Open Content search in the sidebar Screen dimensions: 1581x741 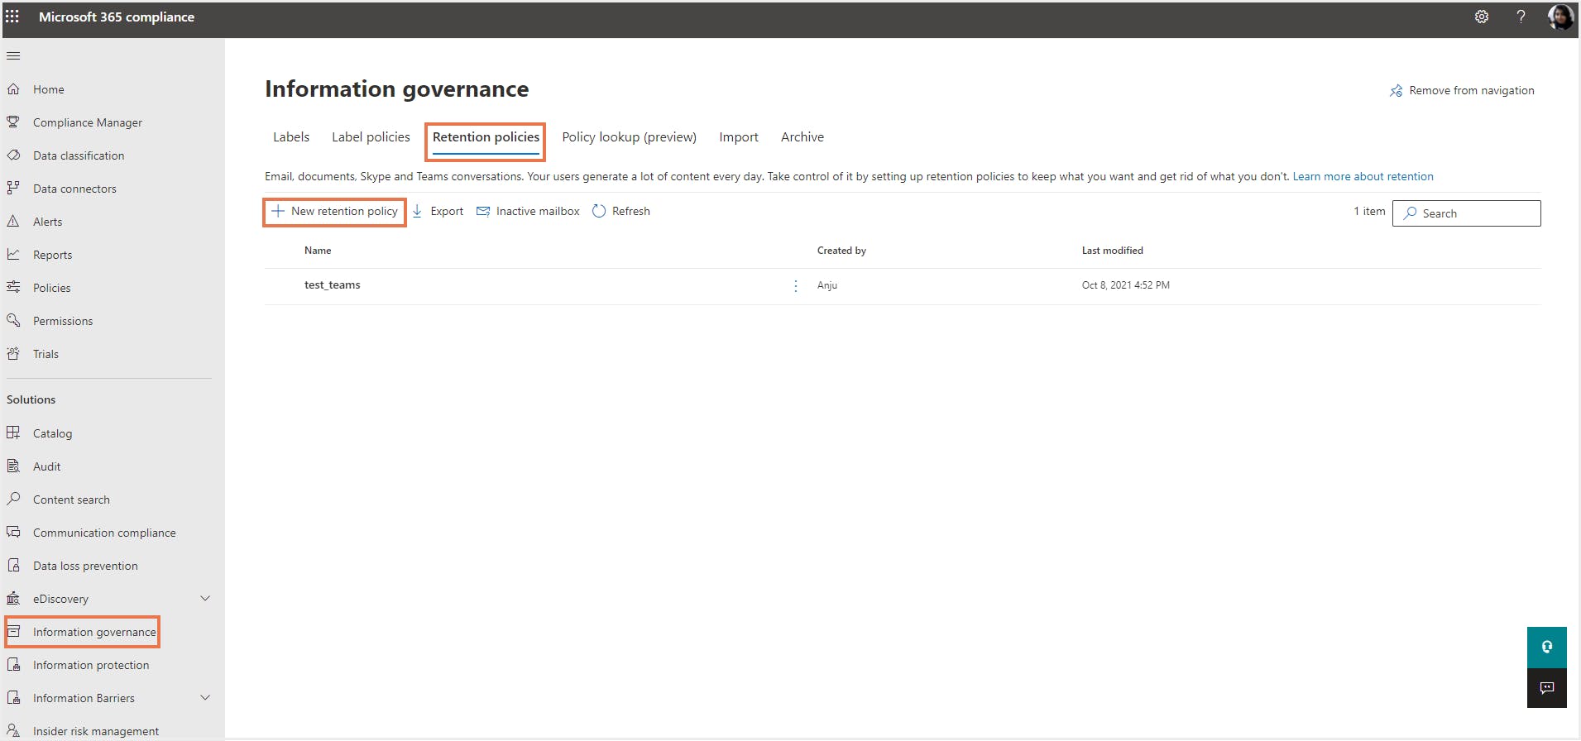pos(71,500)
